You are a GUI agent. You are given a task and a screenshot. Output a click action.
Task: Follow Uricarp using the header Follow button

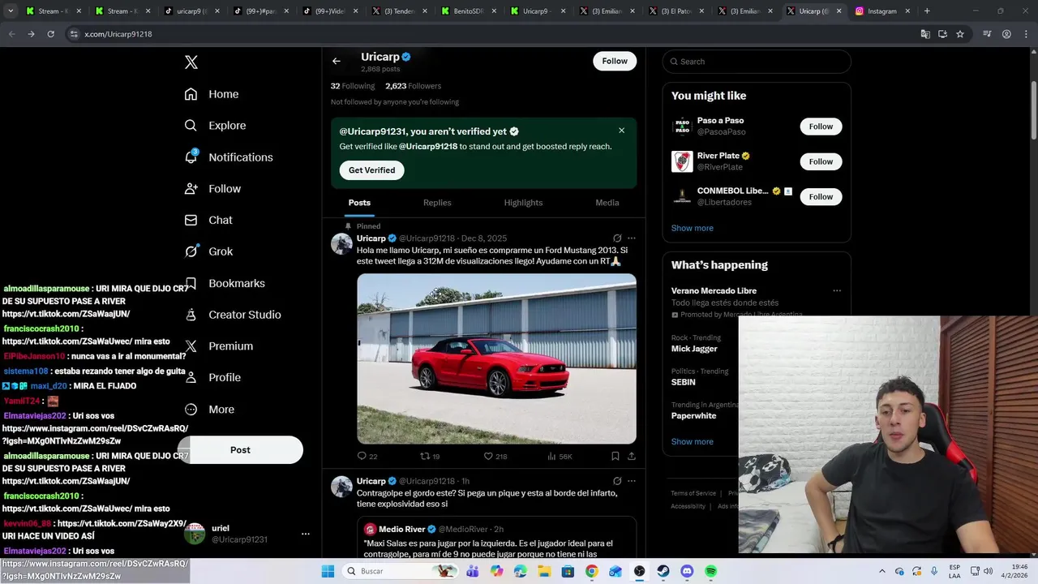(615, 61)
